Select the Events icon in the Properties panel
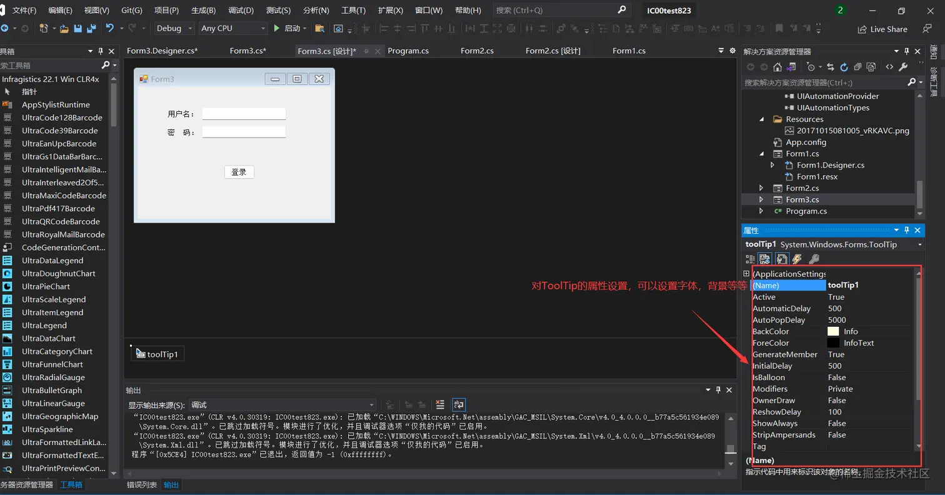The width and height of the screenshot is (945, 495). (798, 258)
